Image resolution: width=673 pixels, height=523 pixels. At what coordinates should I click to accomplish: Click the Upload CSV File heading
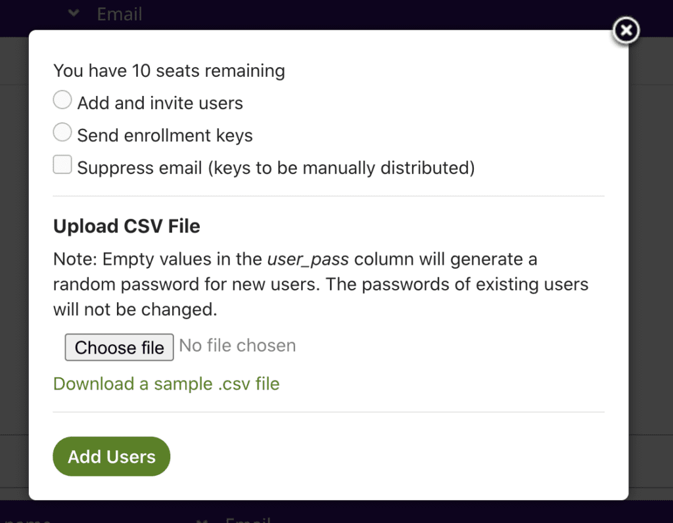tap(127, 226)
